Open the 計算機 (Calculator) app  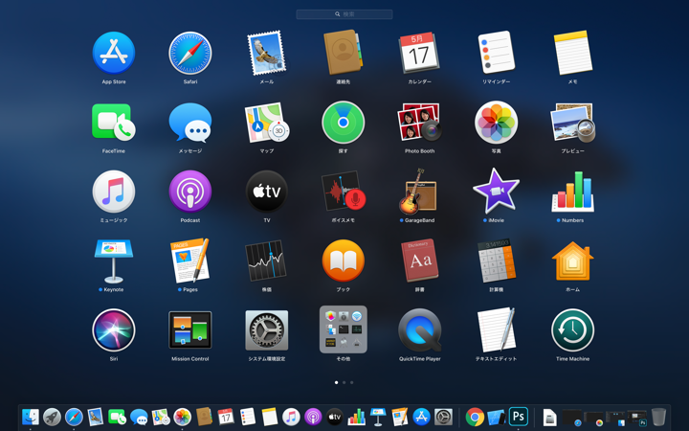(x=496, y=261)
